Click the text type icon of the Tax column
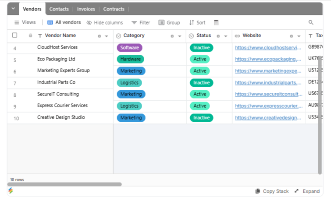The width and height of the screenshot is (331, 201). [x=310, y=36]
